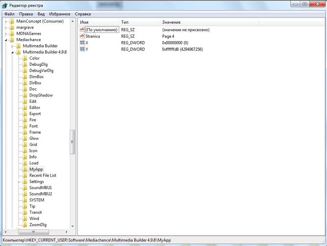
Task: Expand the Multimedia Builder key
Action: point(13,46)
